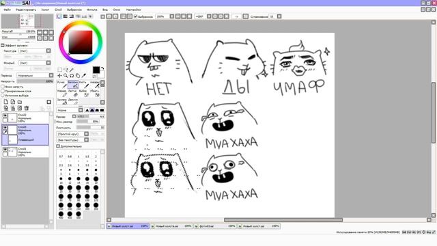
Task: Click the navigator preview thumbnail
Action: coord(27,21)
